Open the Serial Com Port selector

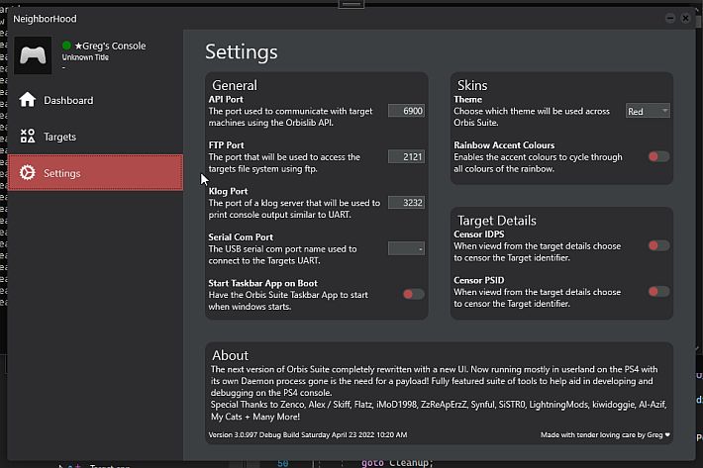click(406, 248)
